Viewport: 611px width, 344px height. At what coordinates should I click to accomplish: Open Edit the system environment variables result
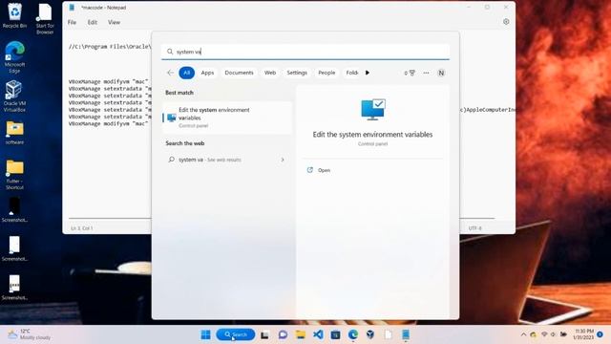pos(227,118)
